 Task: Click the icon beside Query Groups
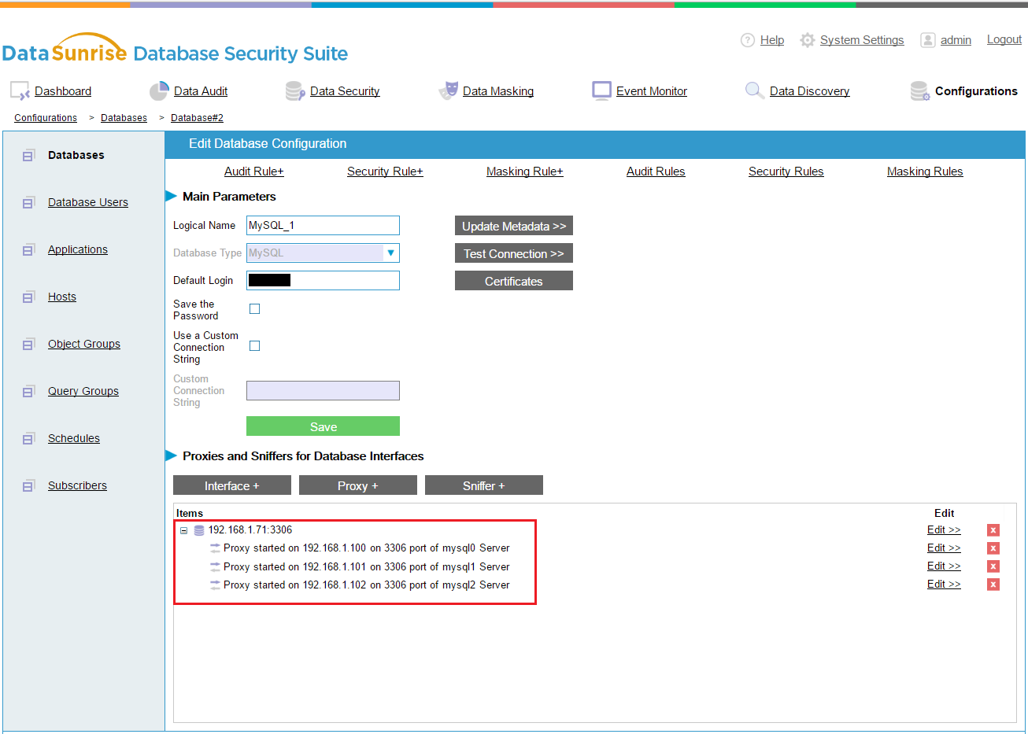[28, 391]
